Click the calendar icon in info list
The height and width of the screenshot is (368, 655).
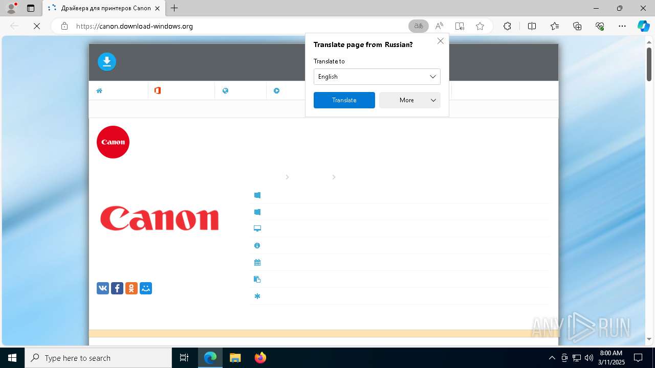tap(257, 262)
